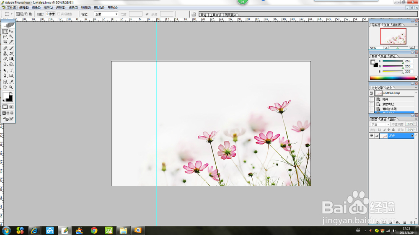The image size is (419, 235).
Task: Open the Image menu
Action: [x=36, y=8]
